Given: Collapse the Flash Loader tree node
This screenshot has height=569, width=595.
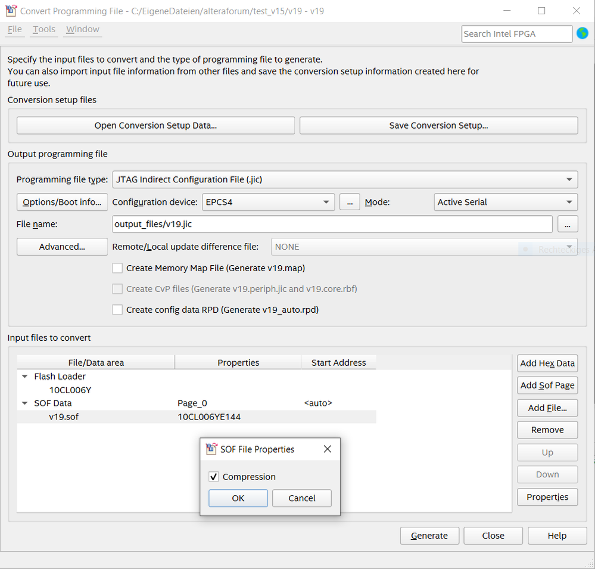Looking at the screenshot, I should [x=25, y=376].
